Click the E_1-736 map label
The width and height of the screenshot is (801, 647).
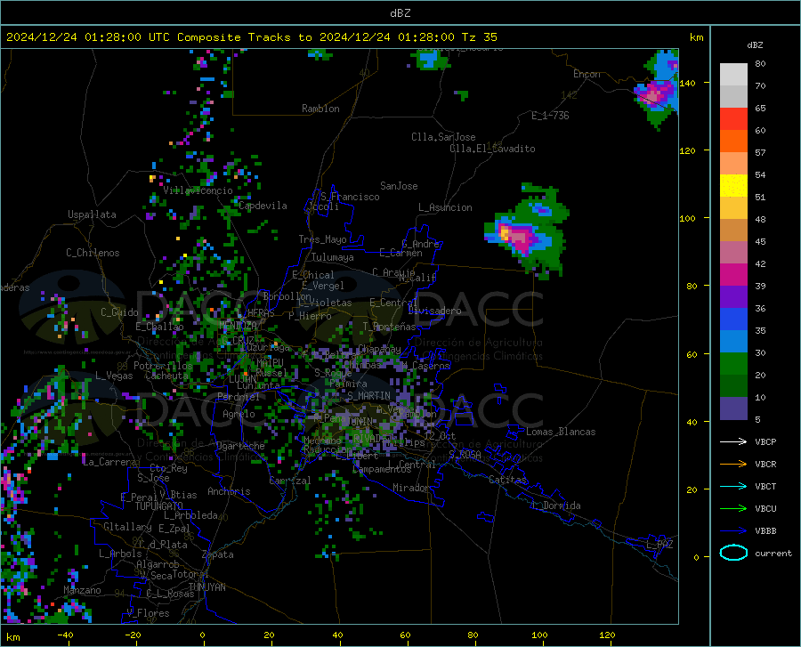tap(550, 116)
